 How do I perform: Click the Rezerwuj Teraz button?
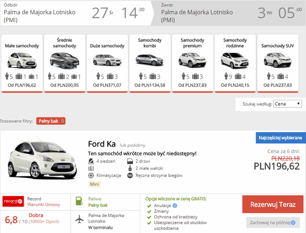coord(273,204)
